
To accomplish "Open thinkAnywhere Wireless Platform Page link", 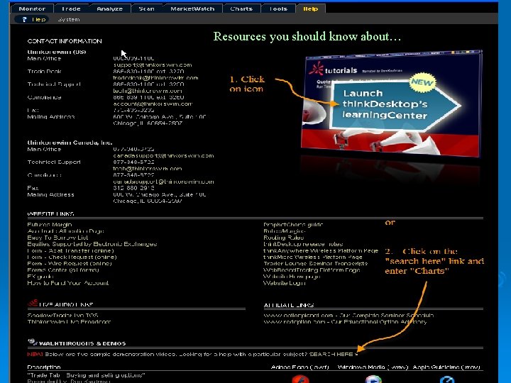I will point(321,250).
